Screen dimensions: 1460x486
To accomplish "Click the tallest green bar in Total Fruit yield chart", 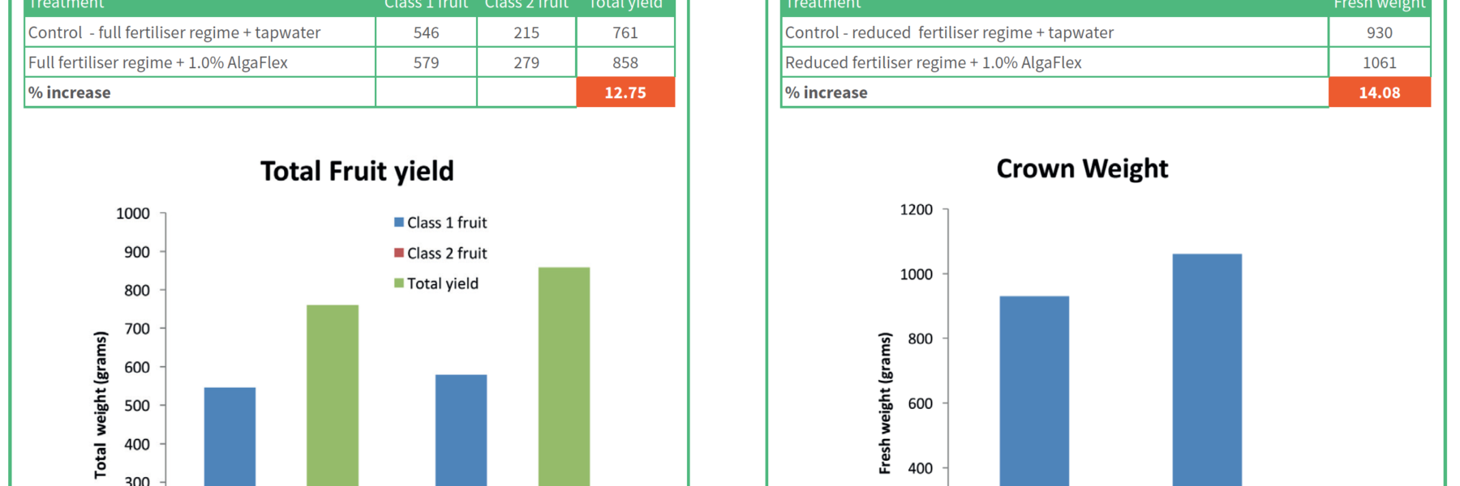I will pos(564,377).
